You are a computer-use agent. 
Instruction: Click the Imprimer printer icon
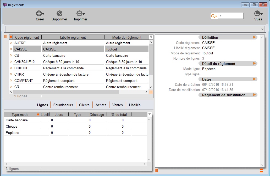pyautogui.click(x=79, y=13)
